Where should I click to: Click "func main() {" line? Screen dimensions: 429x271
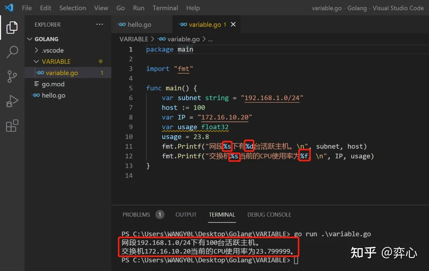click(171, 88)
